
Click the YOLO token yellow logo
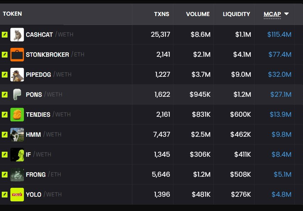click(x=17, y=194)
